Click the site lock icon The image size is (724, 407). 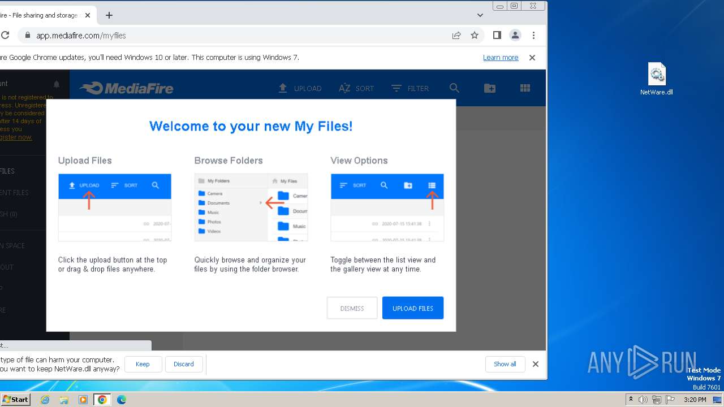point(27,35)
